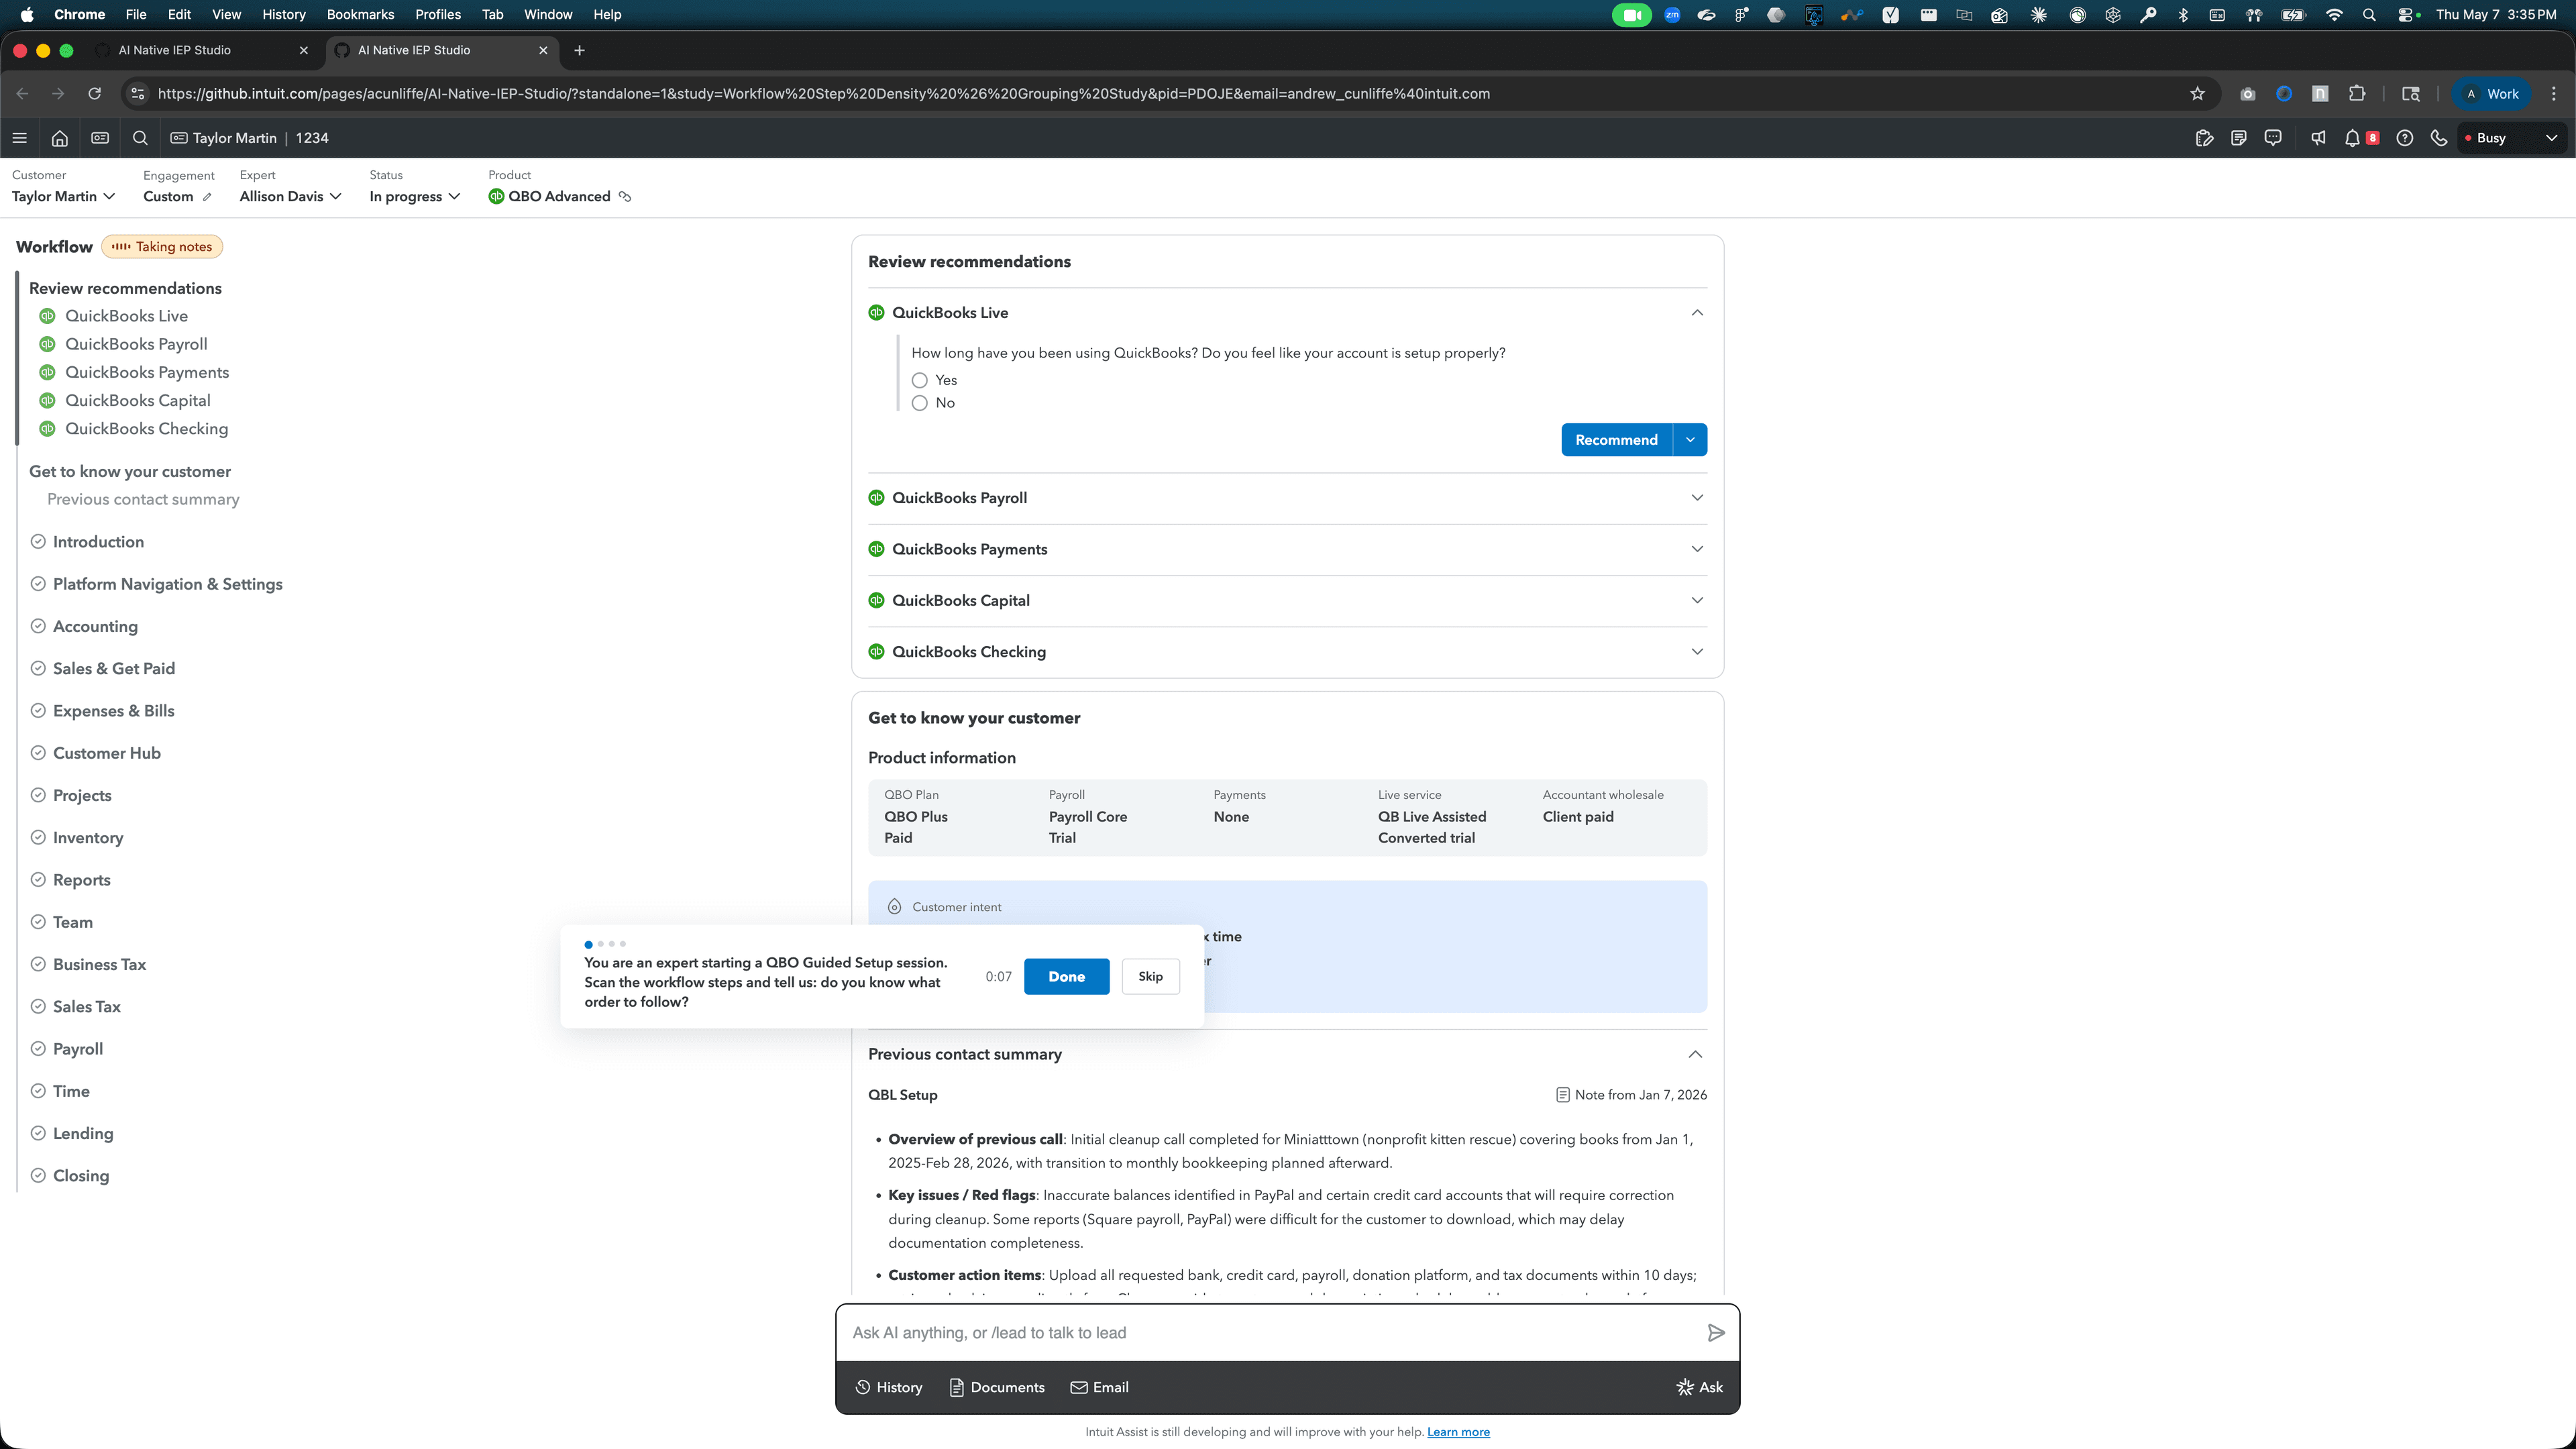
Task: Go to the home icon
Action: pyautogui.click(x=60, y=138)
